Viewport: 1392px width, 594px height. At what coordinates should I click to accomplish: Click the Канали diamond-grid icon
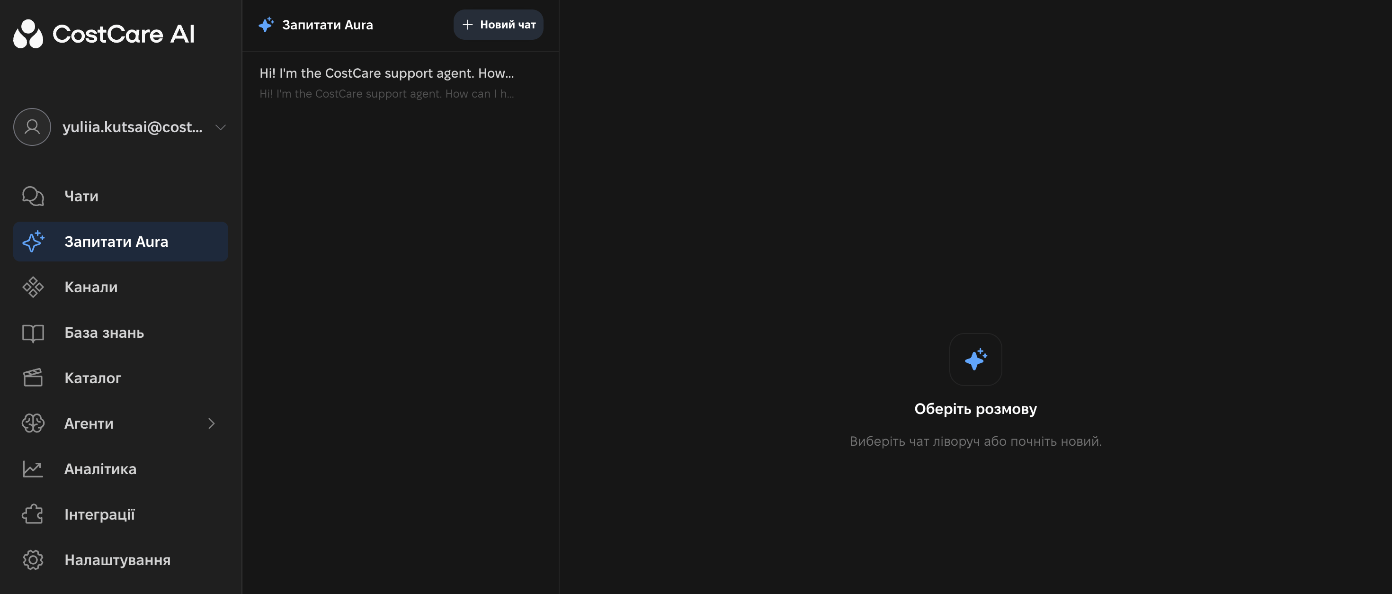tap(33, 287)
